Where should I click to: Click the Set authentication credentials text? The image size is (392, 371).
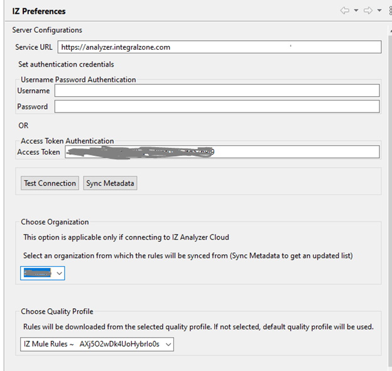coord(66,64)
